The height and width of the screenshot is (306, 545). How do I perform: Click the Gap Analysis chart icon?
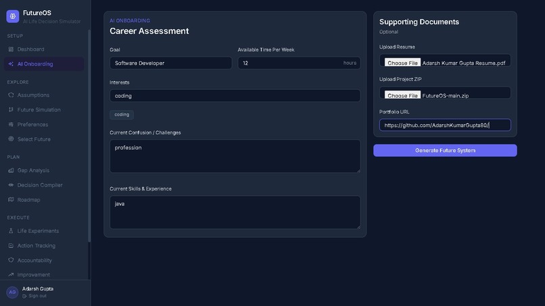pyautogui.click(x=11, y=170)
